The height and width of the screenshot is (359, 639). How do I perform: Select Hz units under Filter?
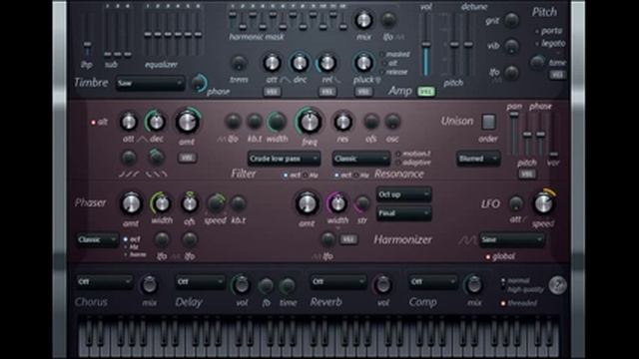[311, 176]
